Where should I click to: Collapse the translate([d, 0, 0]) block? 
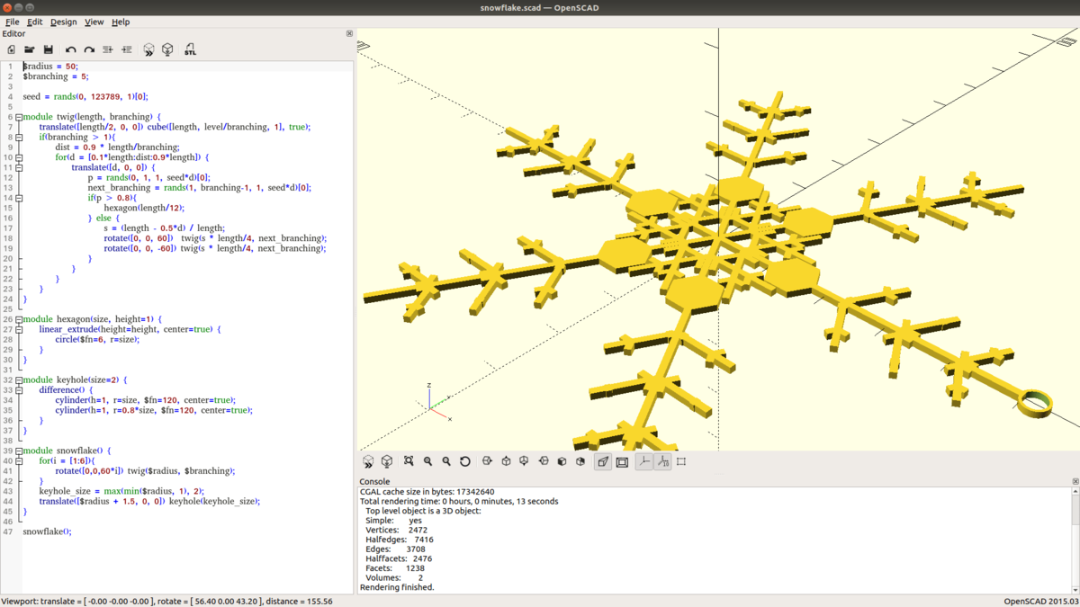pos(19,167)
